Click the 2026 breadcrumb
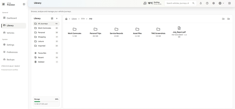235x109 pixels. (83, 19)
